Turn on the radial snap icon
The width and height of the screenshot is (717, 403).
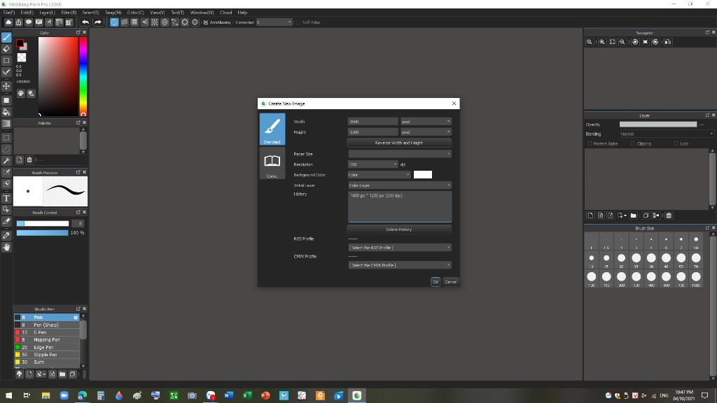pos(155,22)
